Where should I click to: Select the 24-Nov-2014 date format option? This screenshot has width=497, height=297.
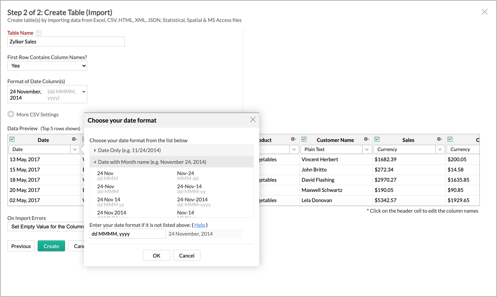point(192,200)
